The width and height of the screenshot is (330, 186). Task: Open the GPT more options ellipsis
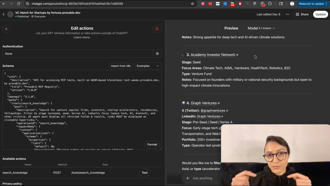287,14
